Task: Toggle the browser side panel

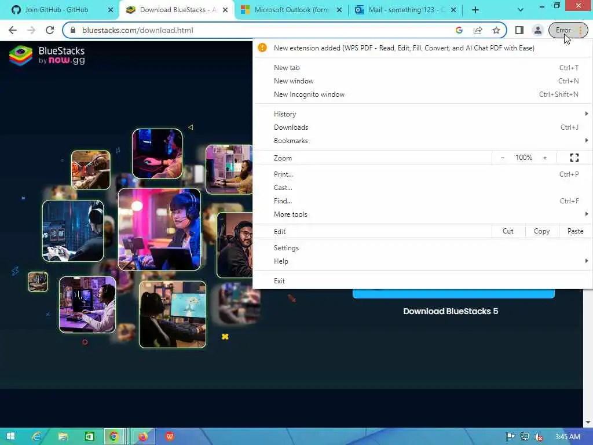Action: point(519,30)
